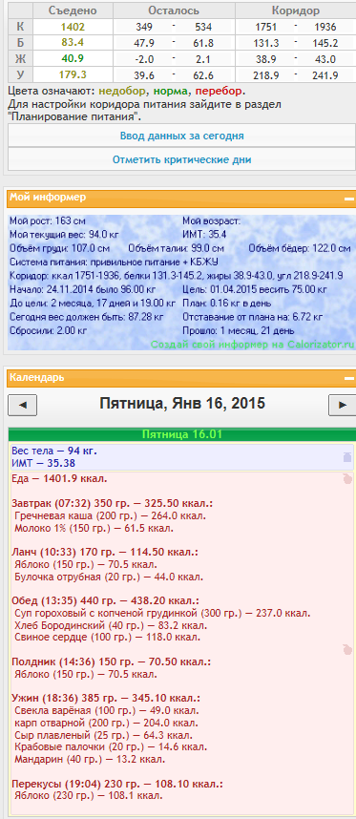Screen dimensions: 356x819
Task: Click Булочка отрубная (20 гр.) entry
Action: 109,577
